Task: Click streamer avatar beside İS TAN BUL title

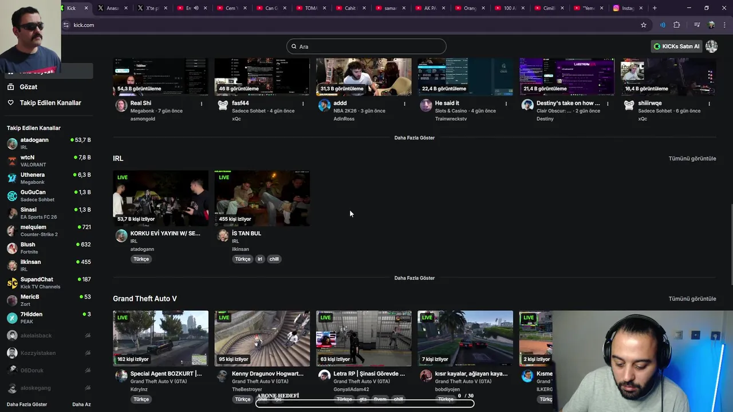Action: click(223, 236)
